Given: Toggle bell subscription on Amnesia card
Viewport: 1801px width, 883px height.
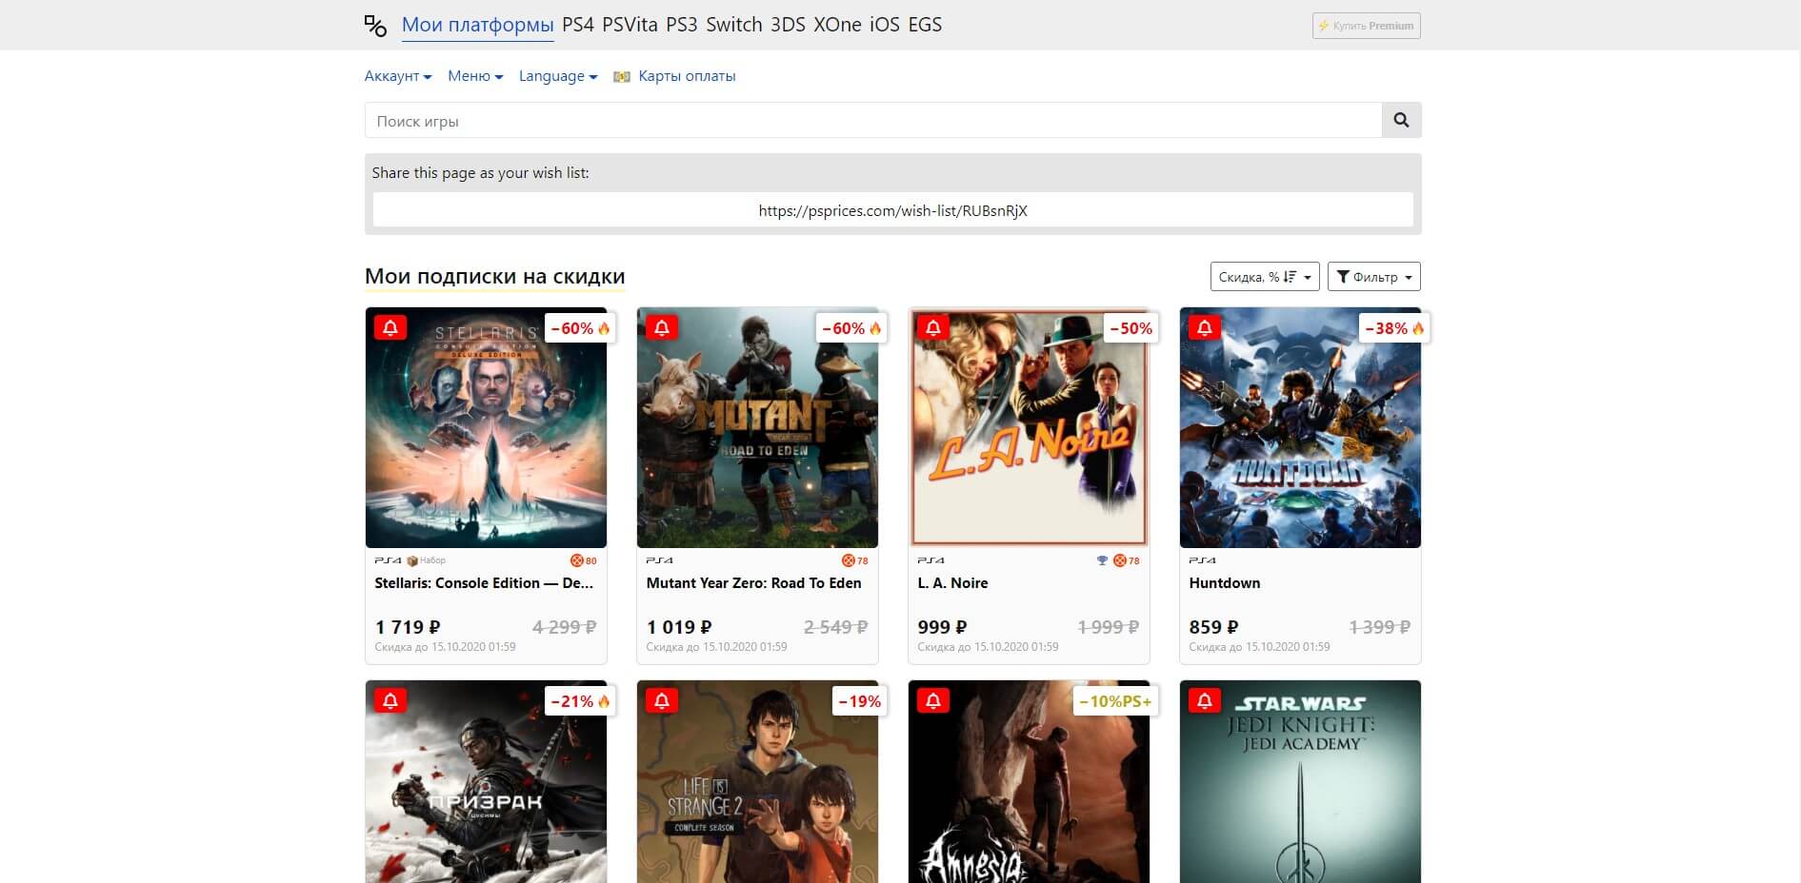Looking at the screenshot, I should tap(933, 700).
